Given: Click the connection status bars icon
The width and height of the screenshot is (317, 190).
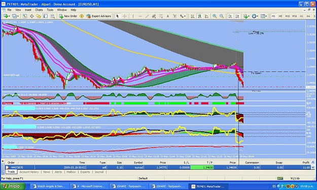Looking at the screenshot, I should tap(280, 178).
